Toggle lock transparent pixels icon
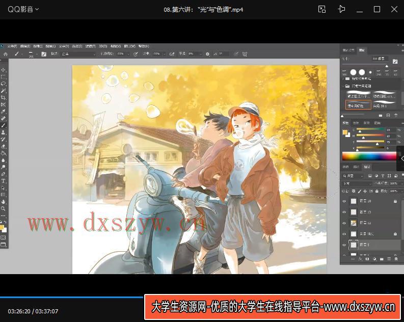 coord(354,191)
